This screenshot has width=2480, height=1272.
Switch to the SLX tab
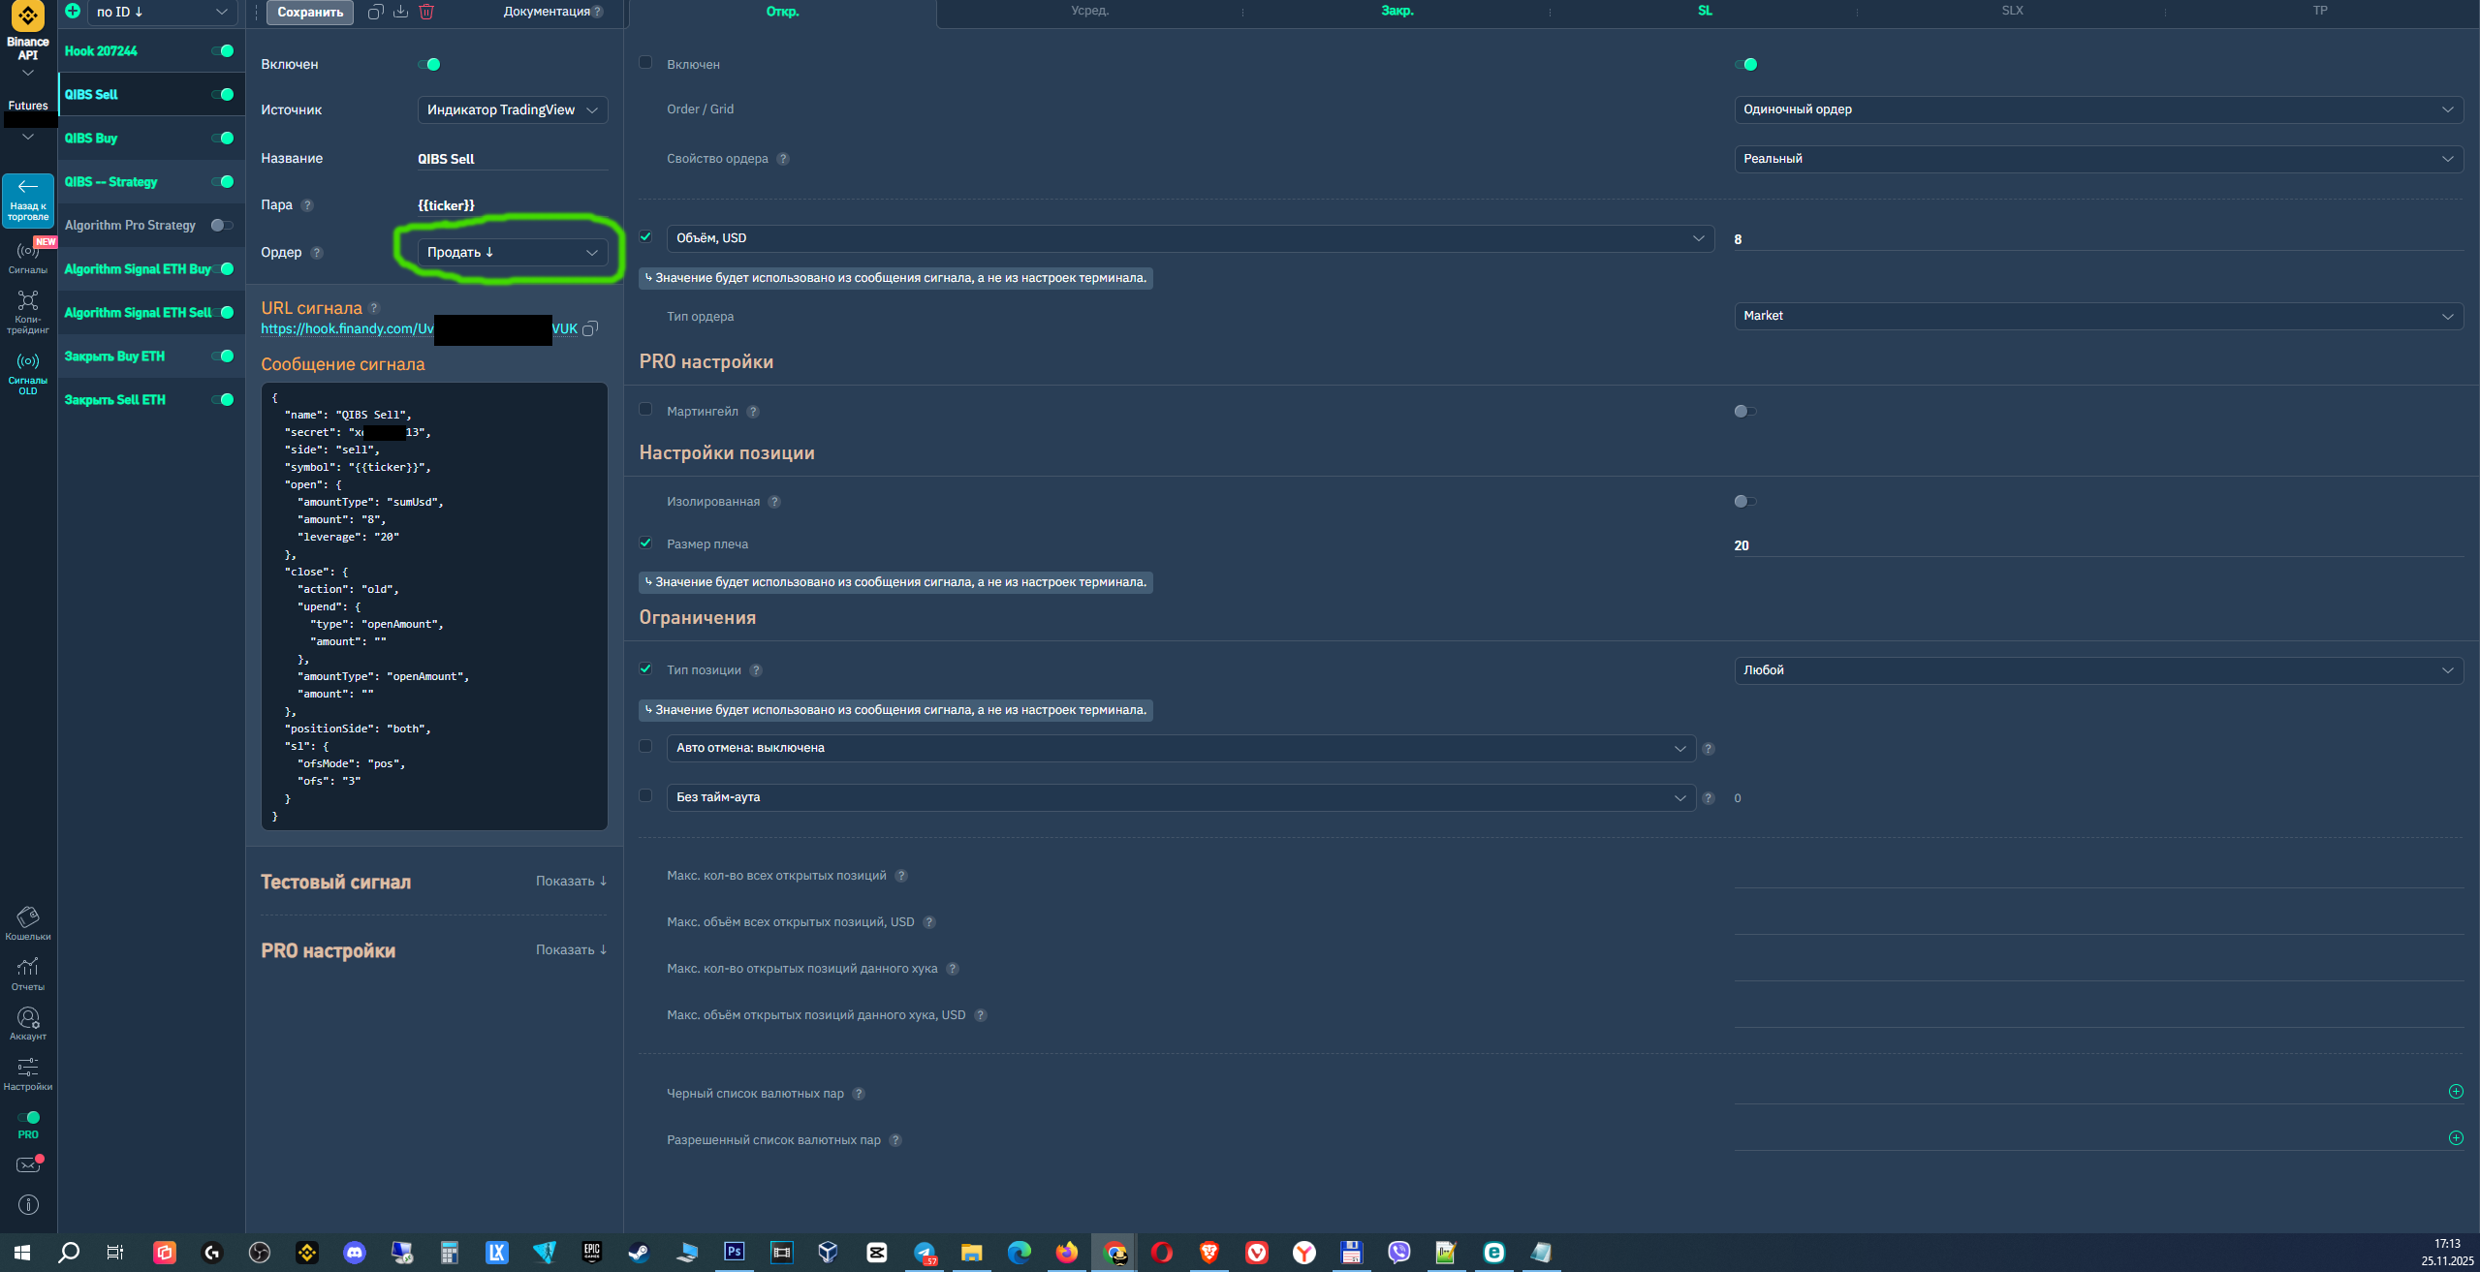[x=2012, y=12]
